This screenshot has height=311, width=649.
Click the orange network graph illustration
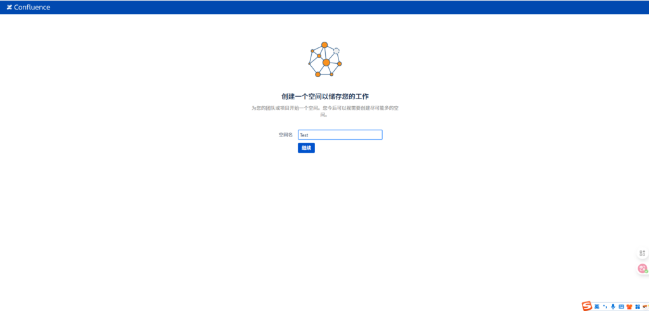click(x=324, y=61)
